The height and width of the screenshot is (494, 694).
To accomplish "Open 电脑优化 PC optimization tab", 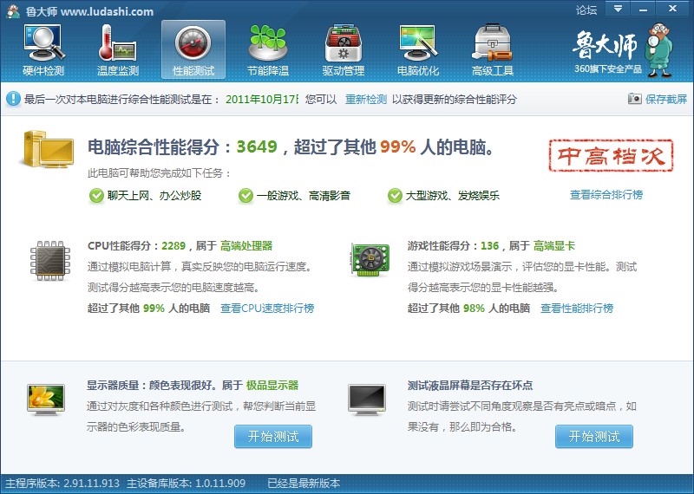I will coord(418,50).
